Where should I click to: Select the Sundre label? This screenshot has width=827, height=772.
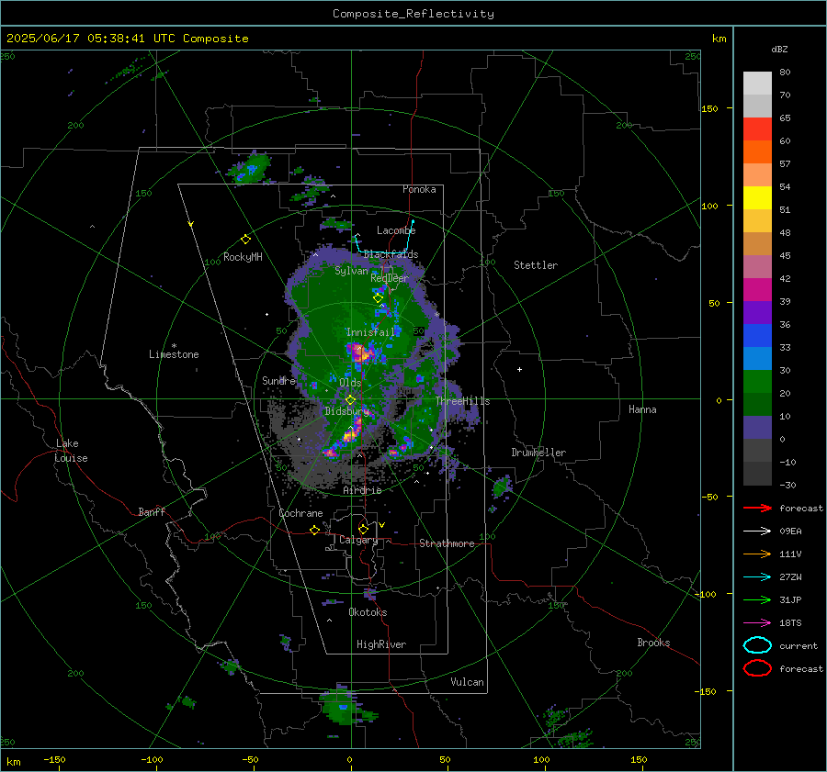click(x=278, y=380)
